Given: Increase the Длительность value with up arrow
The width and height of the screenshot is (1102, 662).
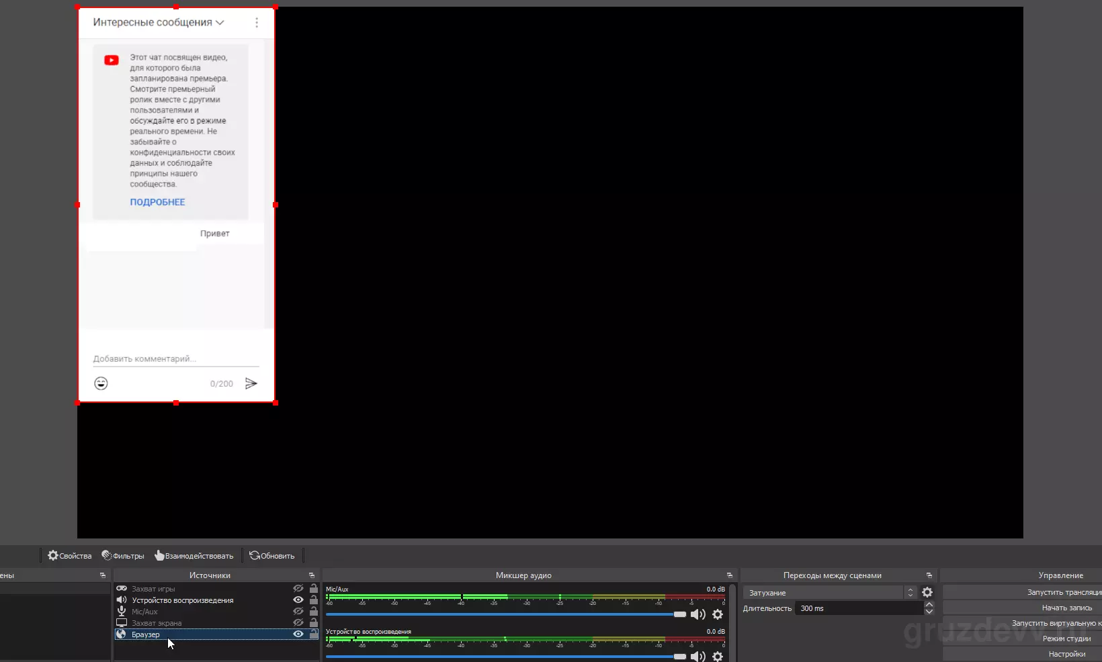Looking at the screenshot, I should coord(929,604).
